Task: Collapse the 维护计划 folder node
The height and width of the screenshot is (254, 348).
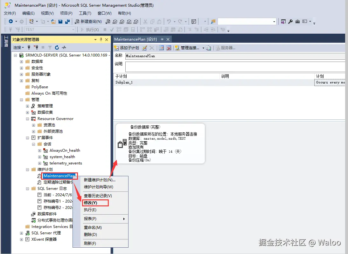Action: coord(28,170)
